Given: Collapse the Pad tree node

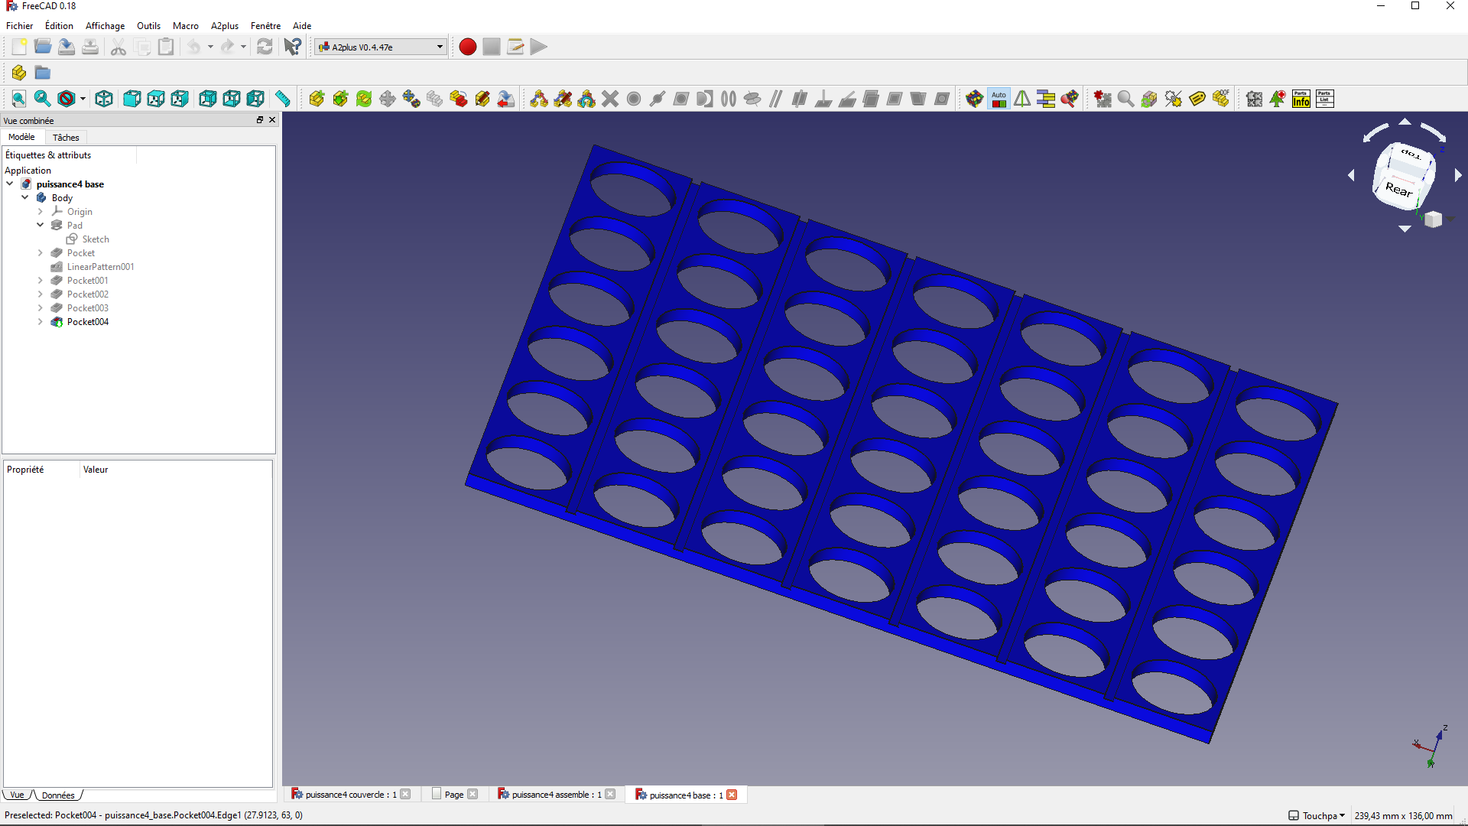Looking at the screenshot, I should click(x=41, y=226).
